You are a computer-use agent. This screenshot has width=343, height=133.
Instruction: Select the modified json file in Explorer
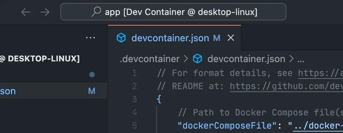(x=54, y=91)
